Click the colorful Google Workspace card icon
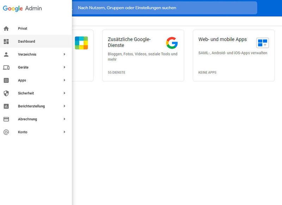Screen dimensions: 282x205 click(x=81, y=43)
